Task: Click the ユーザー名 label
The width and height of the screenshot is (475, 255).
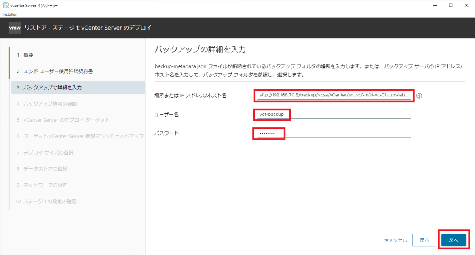Action: pos(167,114)
